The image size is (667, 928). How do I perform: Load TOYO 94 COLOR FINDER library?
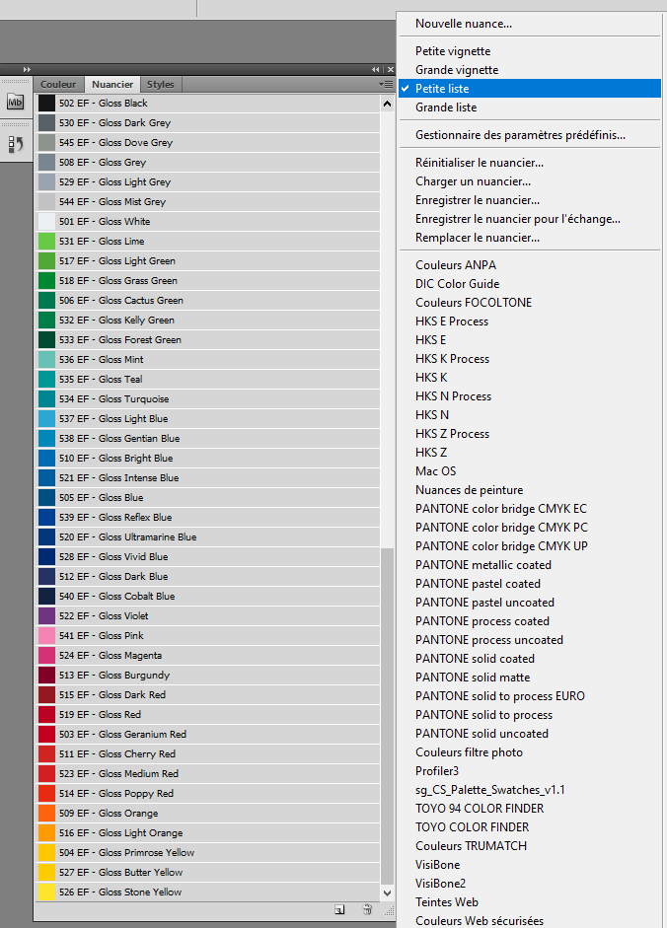coord(480,809)
